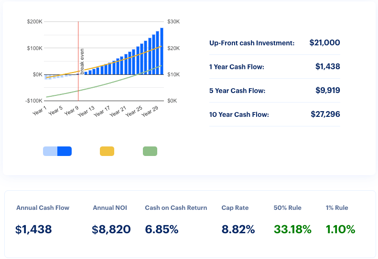Toggle the yellow legend swatch
The height and width of the screenshot is (259, 378).
107,151
